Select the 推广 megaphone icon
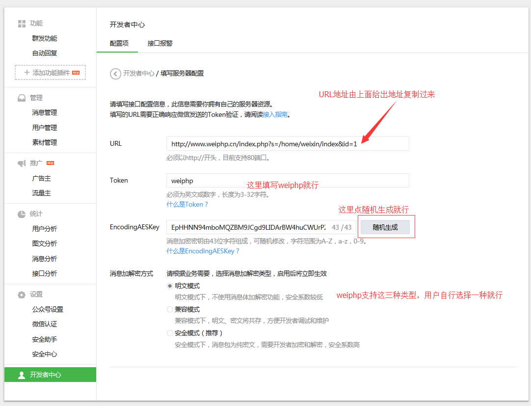531x406 pixels. point(21,163)
